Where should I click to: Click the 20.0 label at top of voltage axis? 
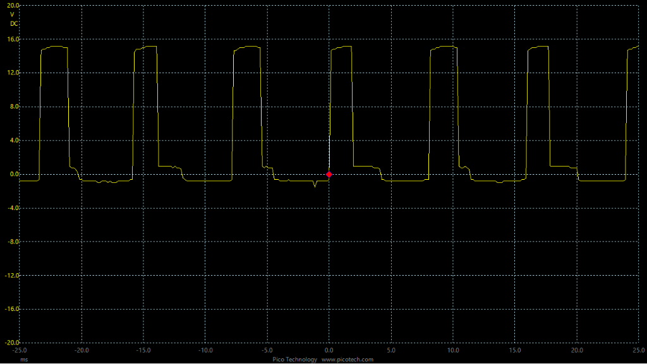tap(13, 5)
